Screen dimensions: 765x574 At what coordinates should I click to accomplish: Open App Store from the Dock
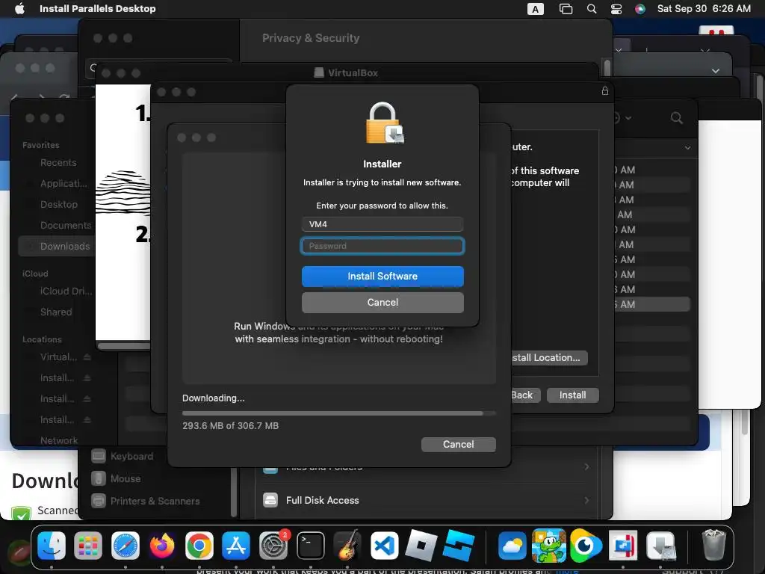236,546
